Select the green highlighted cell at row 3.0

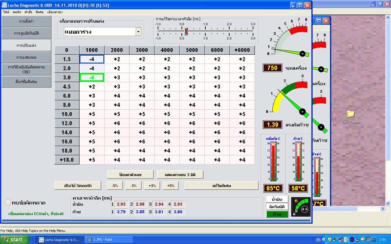[92, 78]
